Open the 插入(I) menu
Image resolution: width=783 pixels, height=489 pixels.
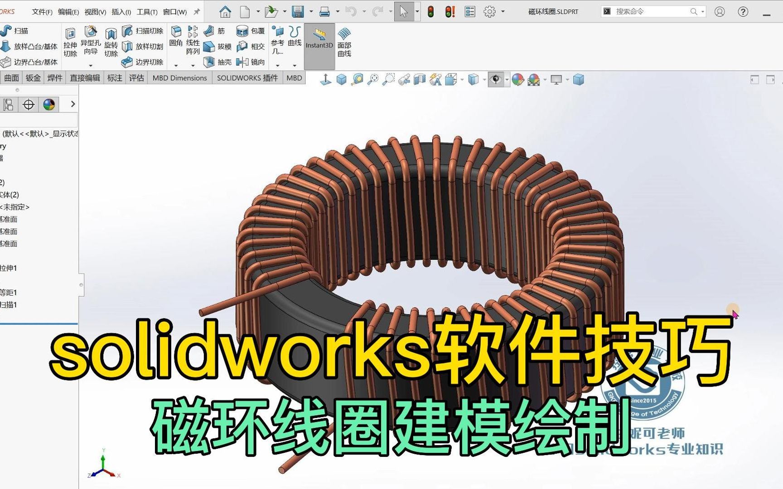point(121,12)
